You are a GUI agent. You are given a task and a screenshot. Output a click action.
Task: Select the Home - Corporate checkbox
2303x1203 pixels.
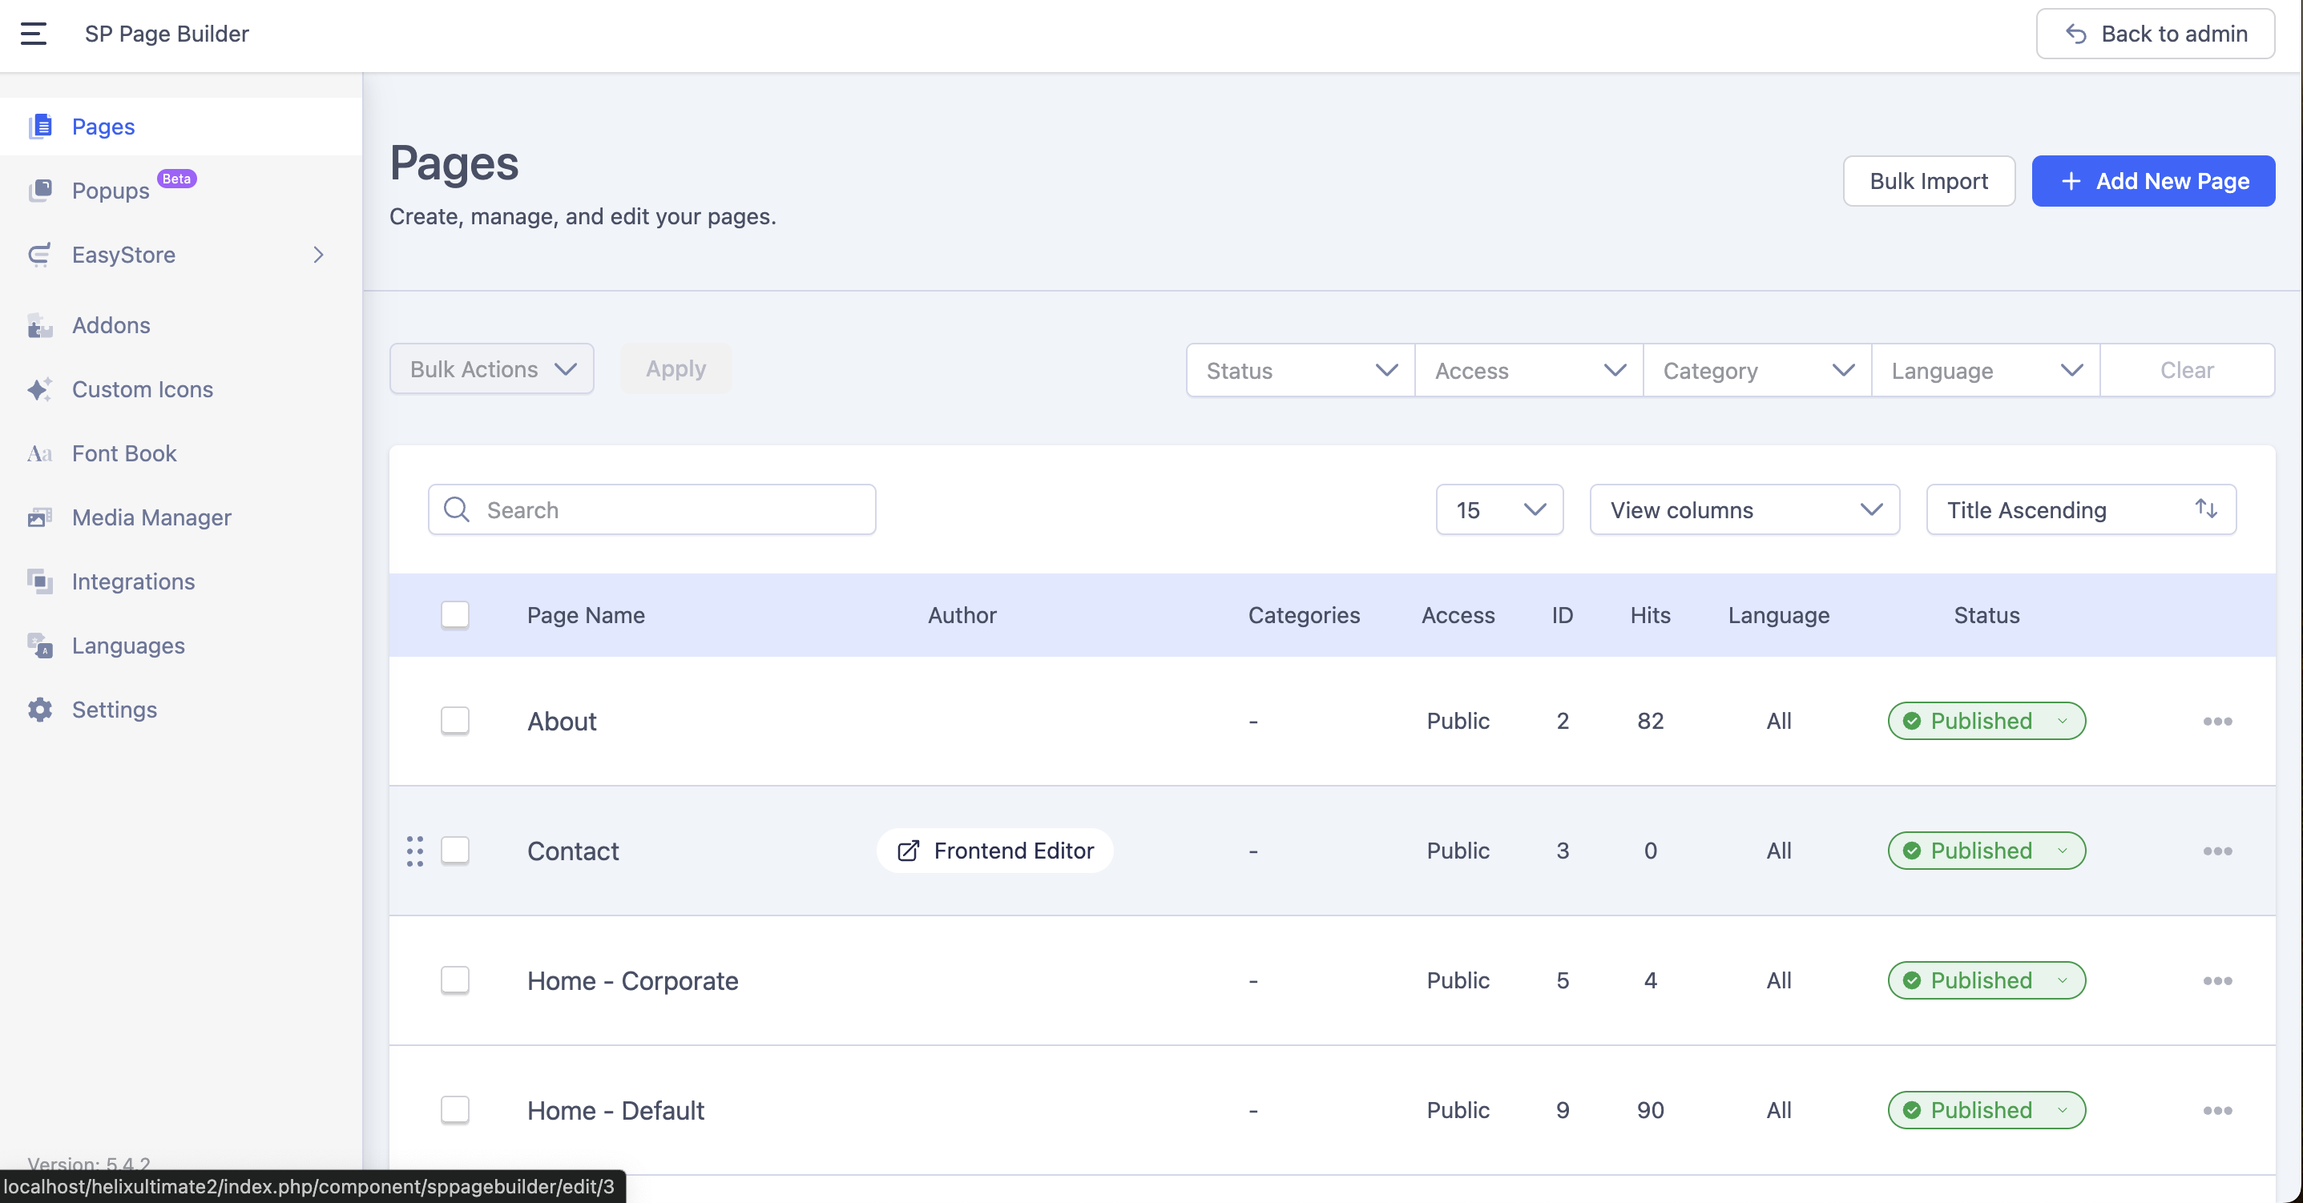coord(455,980)
